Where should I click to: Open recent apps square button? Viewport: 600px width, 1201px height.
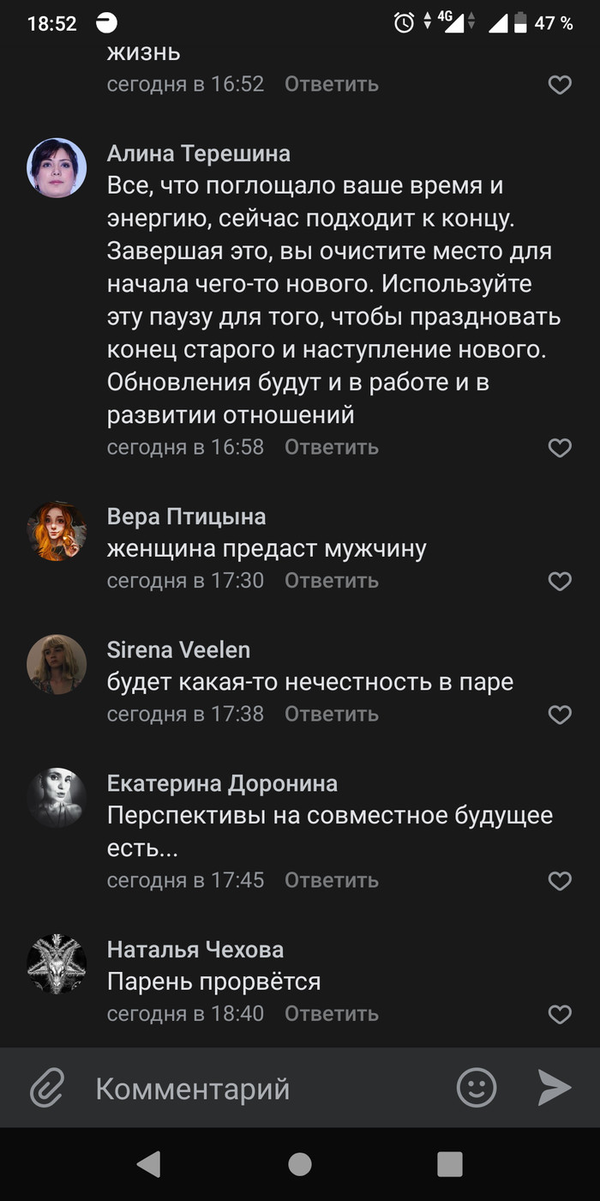[x=450, y=1164]
